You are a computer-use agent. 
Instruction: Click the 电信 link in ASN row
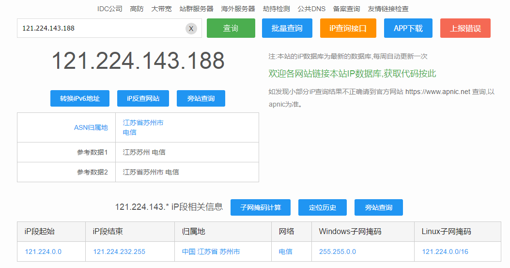(129, 132)
